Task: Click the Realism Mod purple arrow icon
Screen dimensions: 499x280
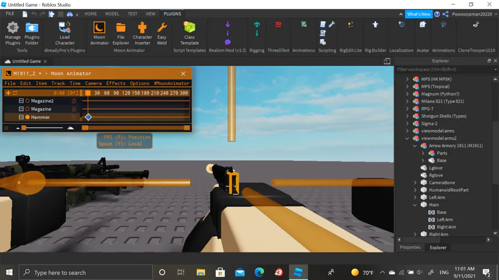Action: (227, 24)
